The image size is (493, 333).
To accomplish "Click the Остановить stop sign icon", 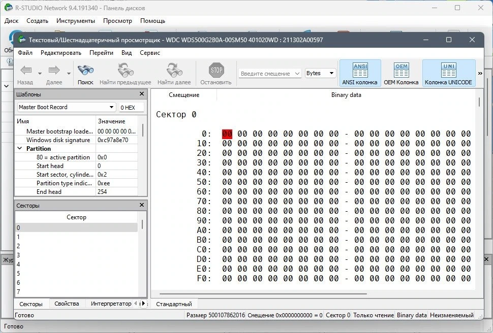I will tap(217, 71).
